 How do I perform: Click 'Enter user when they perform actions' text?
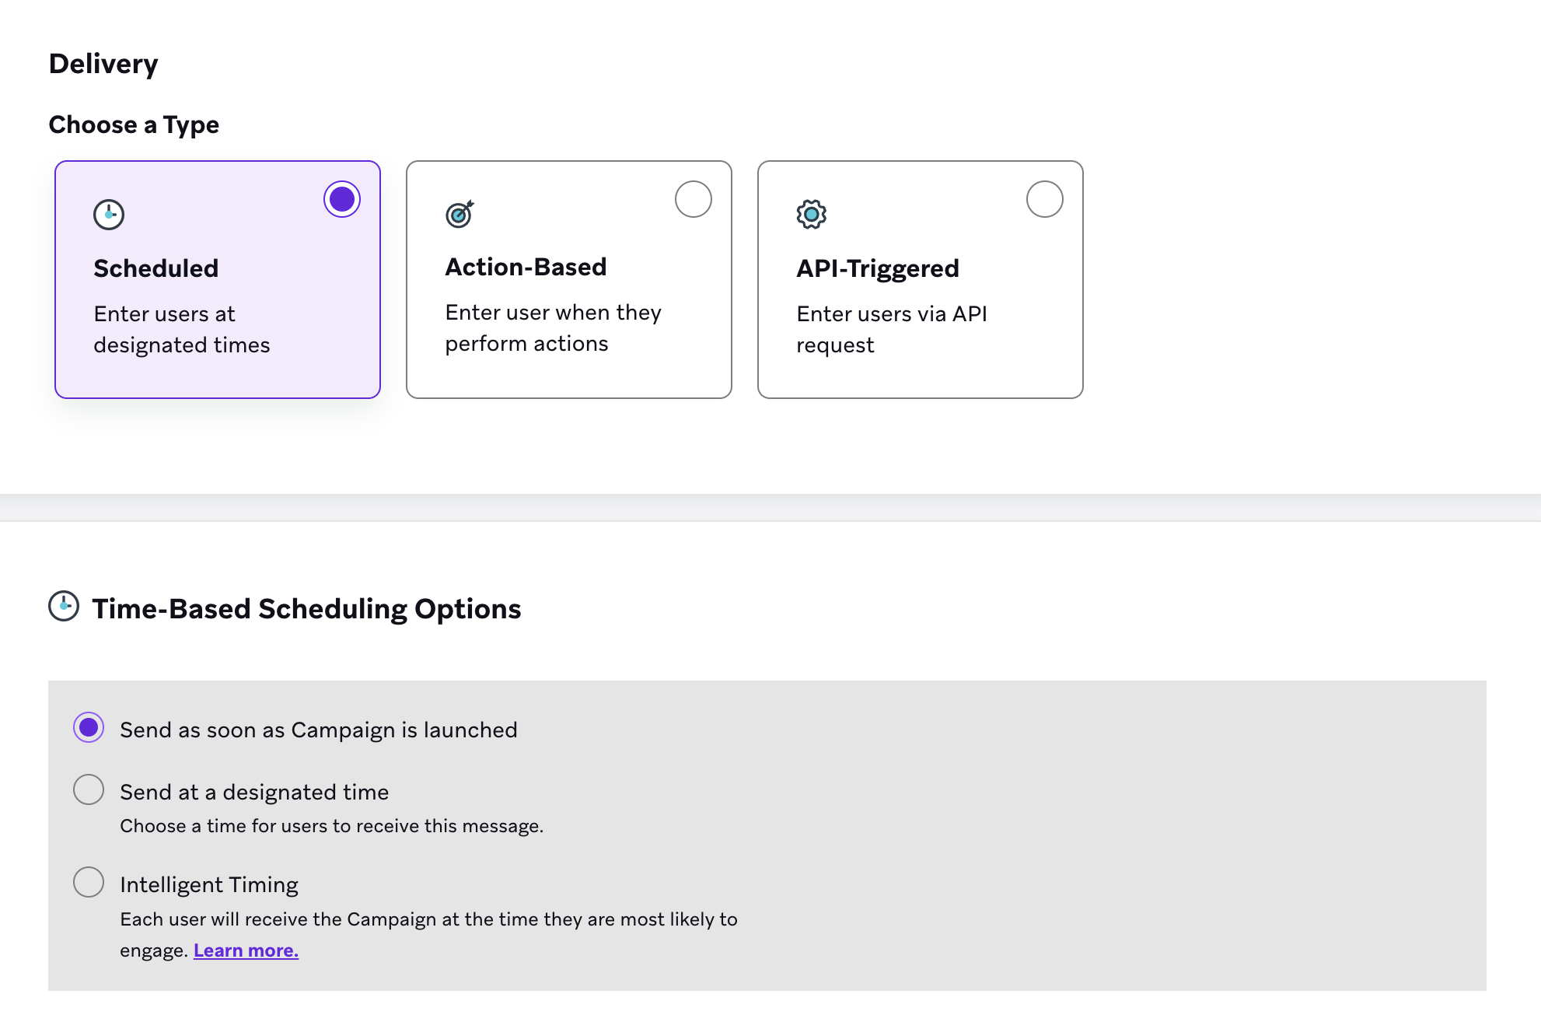pyautogui.click(x=553, y=327)
